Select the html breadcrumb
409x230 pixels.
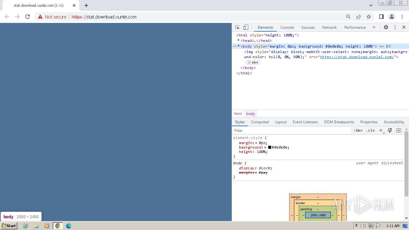tap(238, 114)
